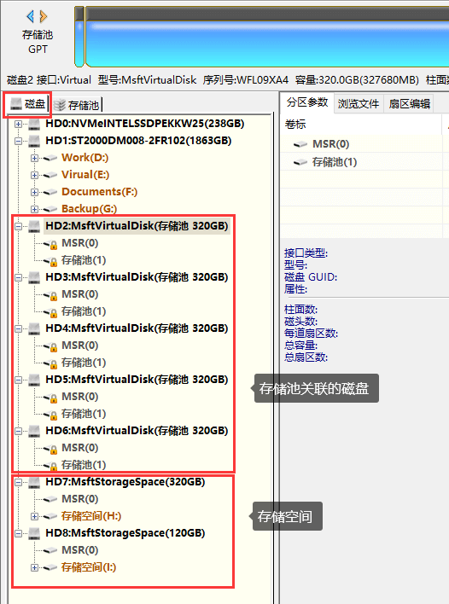This screenshot has height=604, width=449.
Task: Click the HD0 NVMe disk drive icon
Action: point(34,124)
